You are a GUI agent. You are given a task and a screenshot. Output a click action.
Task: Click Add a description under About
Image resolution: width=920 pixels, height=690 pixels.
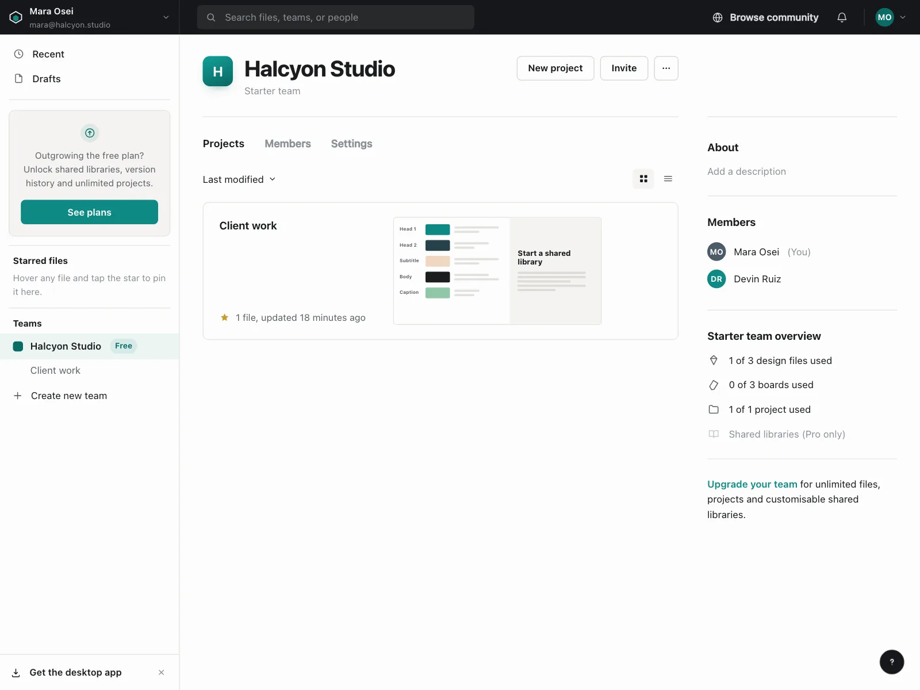[746, 171]
